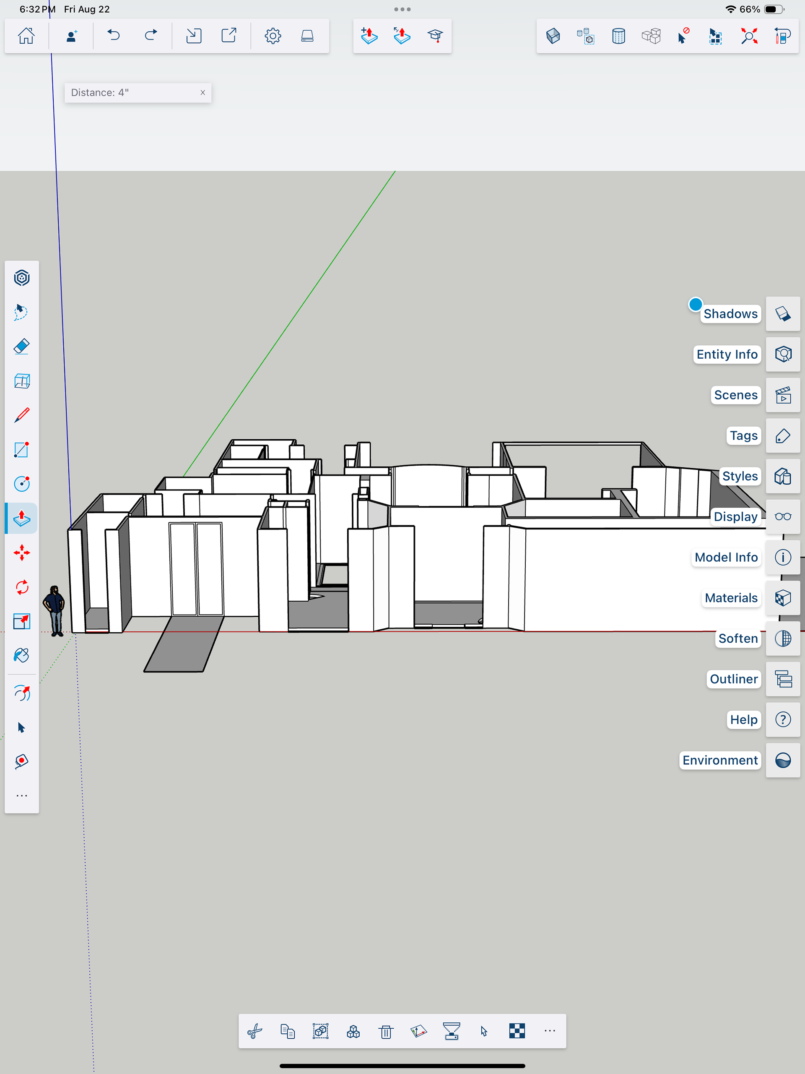Open the Shadows panel
This screenshot has height=1074, width=805.
point(782,314)
